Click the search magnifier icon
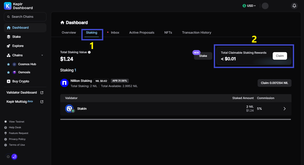The image size is (304, 165). point(8,17)
